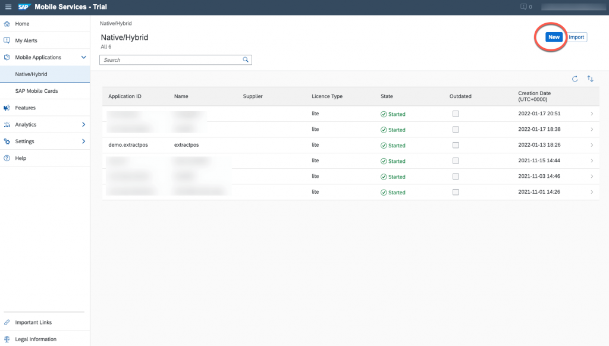Click the Home icon in sidebar

[x=7, y=24]
